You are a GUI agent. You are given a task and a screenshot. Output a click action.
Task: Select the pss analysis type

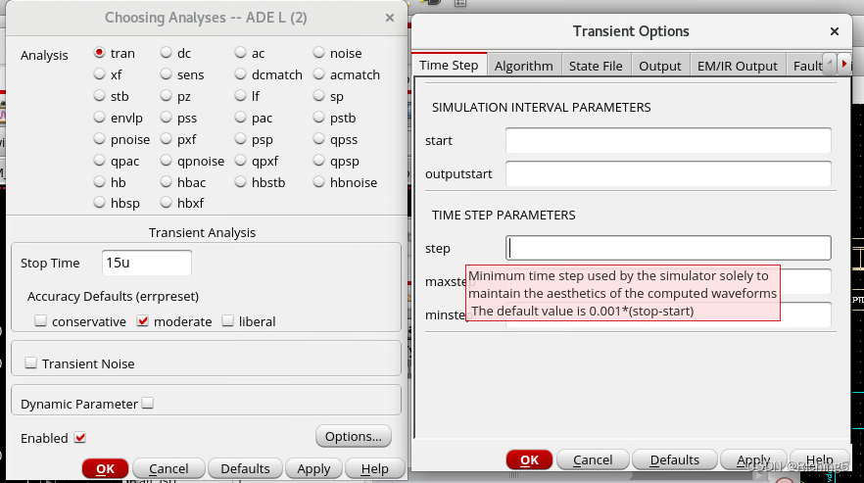tap(167, 118)
